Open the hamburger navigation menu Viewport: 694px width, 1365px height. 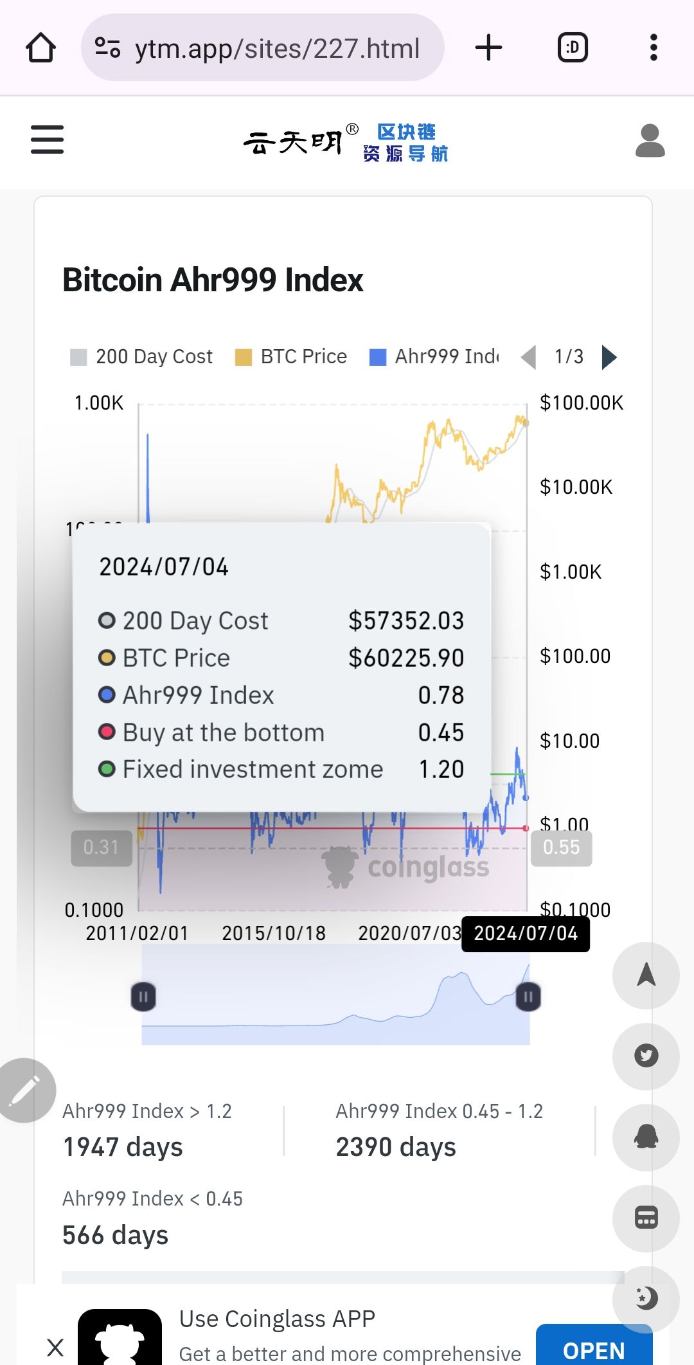(x=48, y=140)
